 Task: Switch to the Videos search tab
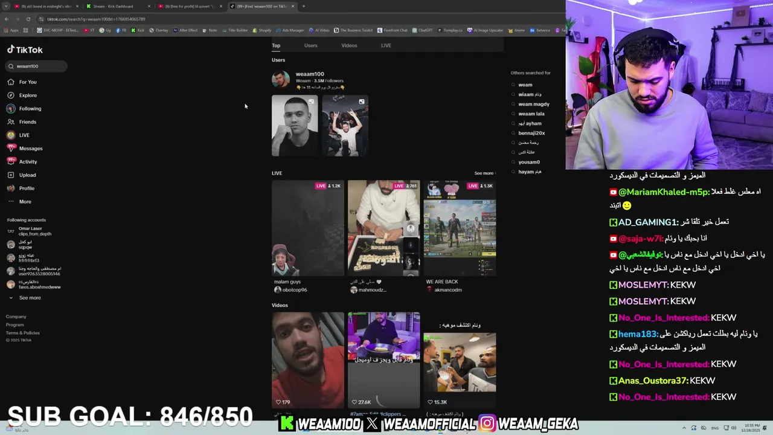[349, 45]
